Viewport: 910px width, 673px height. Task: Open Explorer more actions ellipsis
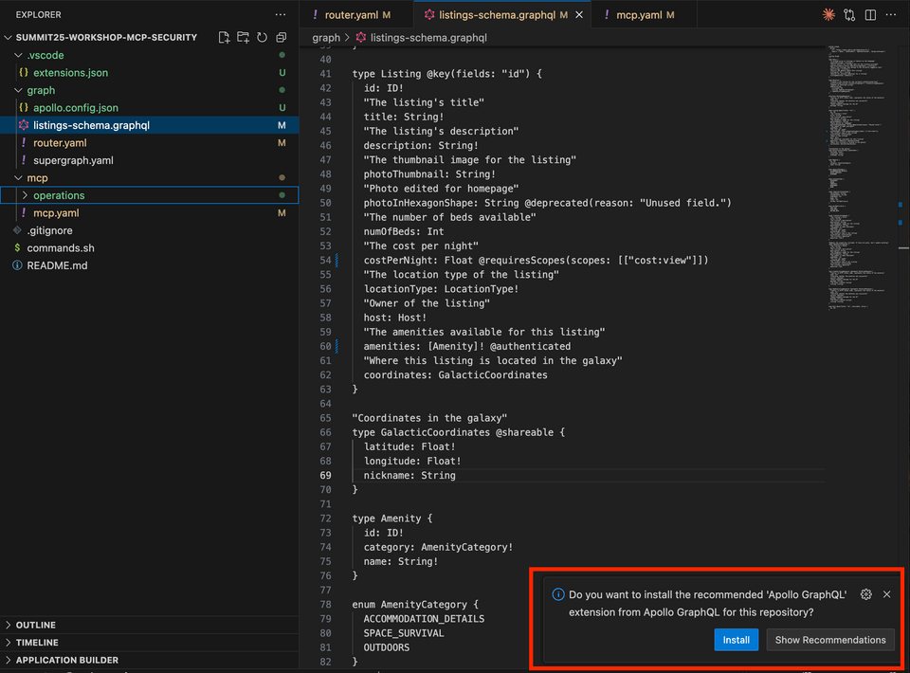tap(281, 14)
